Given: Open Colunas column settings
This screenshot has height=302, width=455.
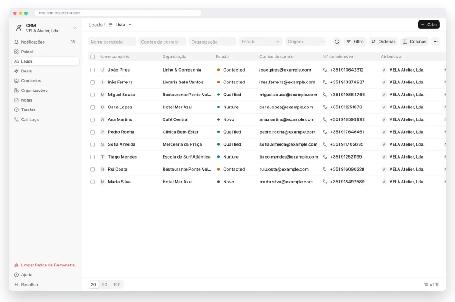Looking at the screenshot, I should point(415,41).
